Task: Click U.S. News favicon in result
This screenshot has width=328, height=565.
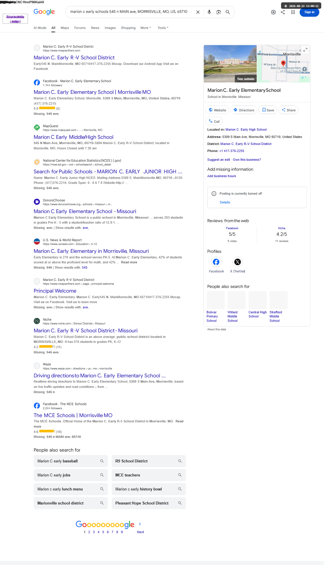Action: (x=37, y=241)
